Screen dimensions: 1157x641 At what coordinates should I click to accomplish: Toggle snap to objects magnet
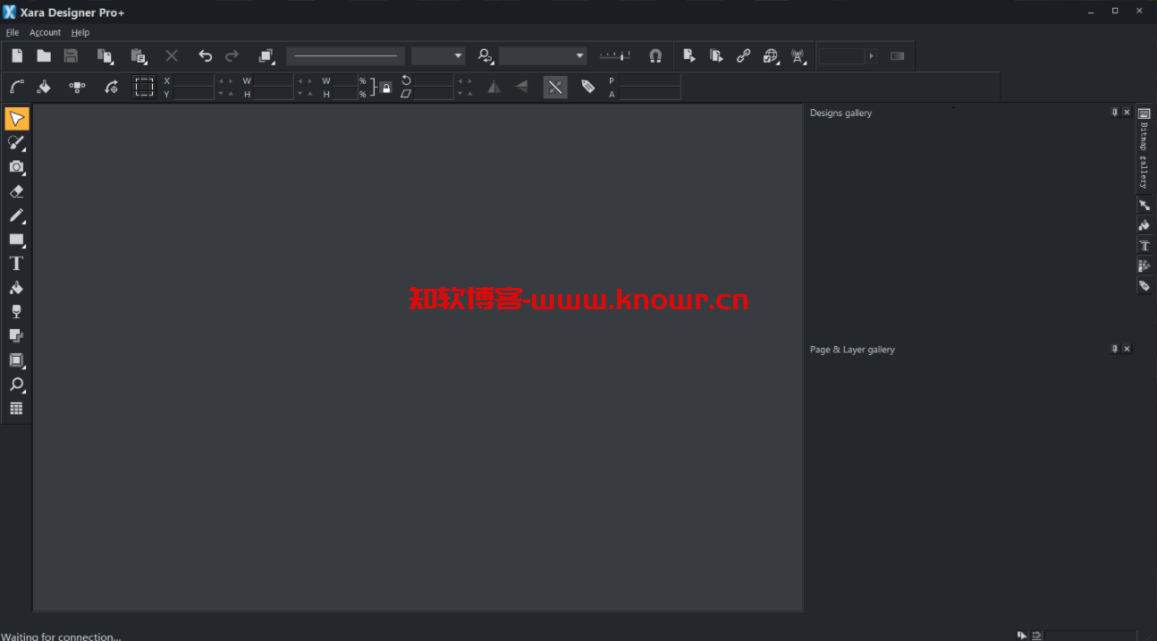coord(655,55)
